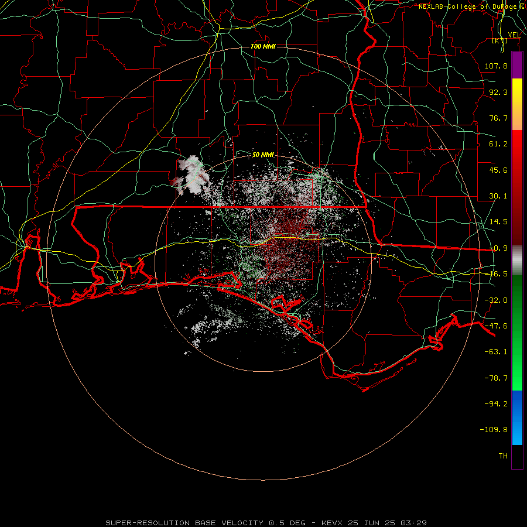The image size is (527, 527).
Task: Click the -47.6 velocity scale label
Action: tap(496, 326)
